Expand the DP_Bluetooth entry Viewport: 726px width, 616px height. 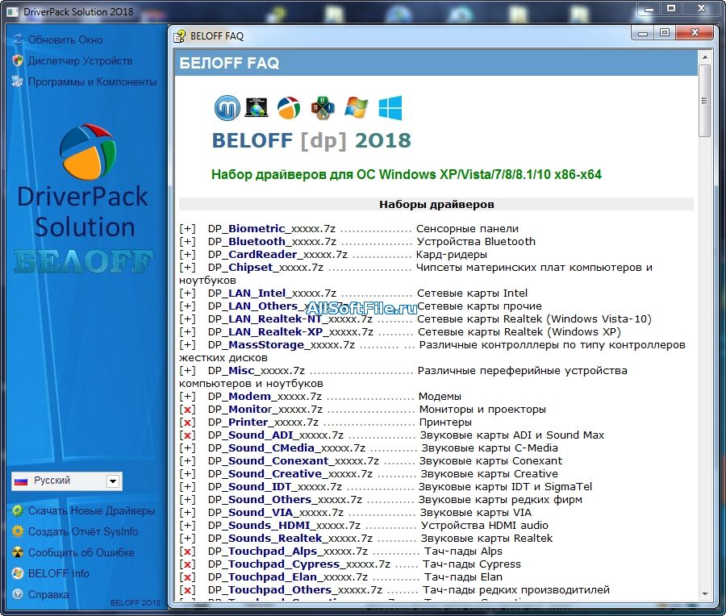(x=187, y=242)
